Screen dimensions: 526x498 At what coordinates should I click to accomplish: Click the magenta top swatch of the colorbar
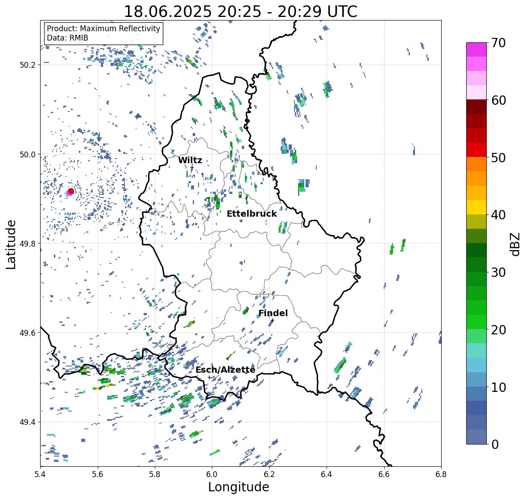tap(476, 49)
